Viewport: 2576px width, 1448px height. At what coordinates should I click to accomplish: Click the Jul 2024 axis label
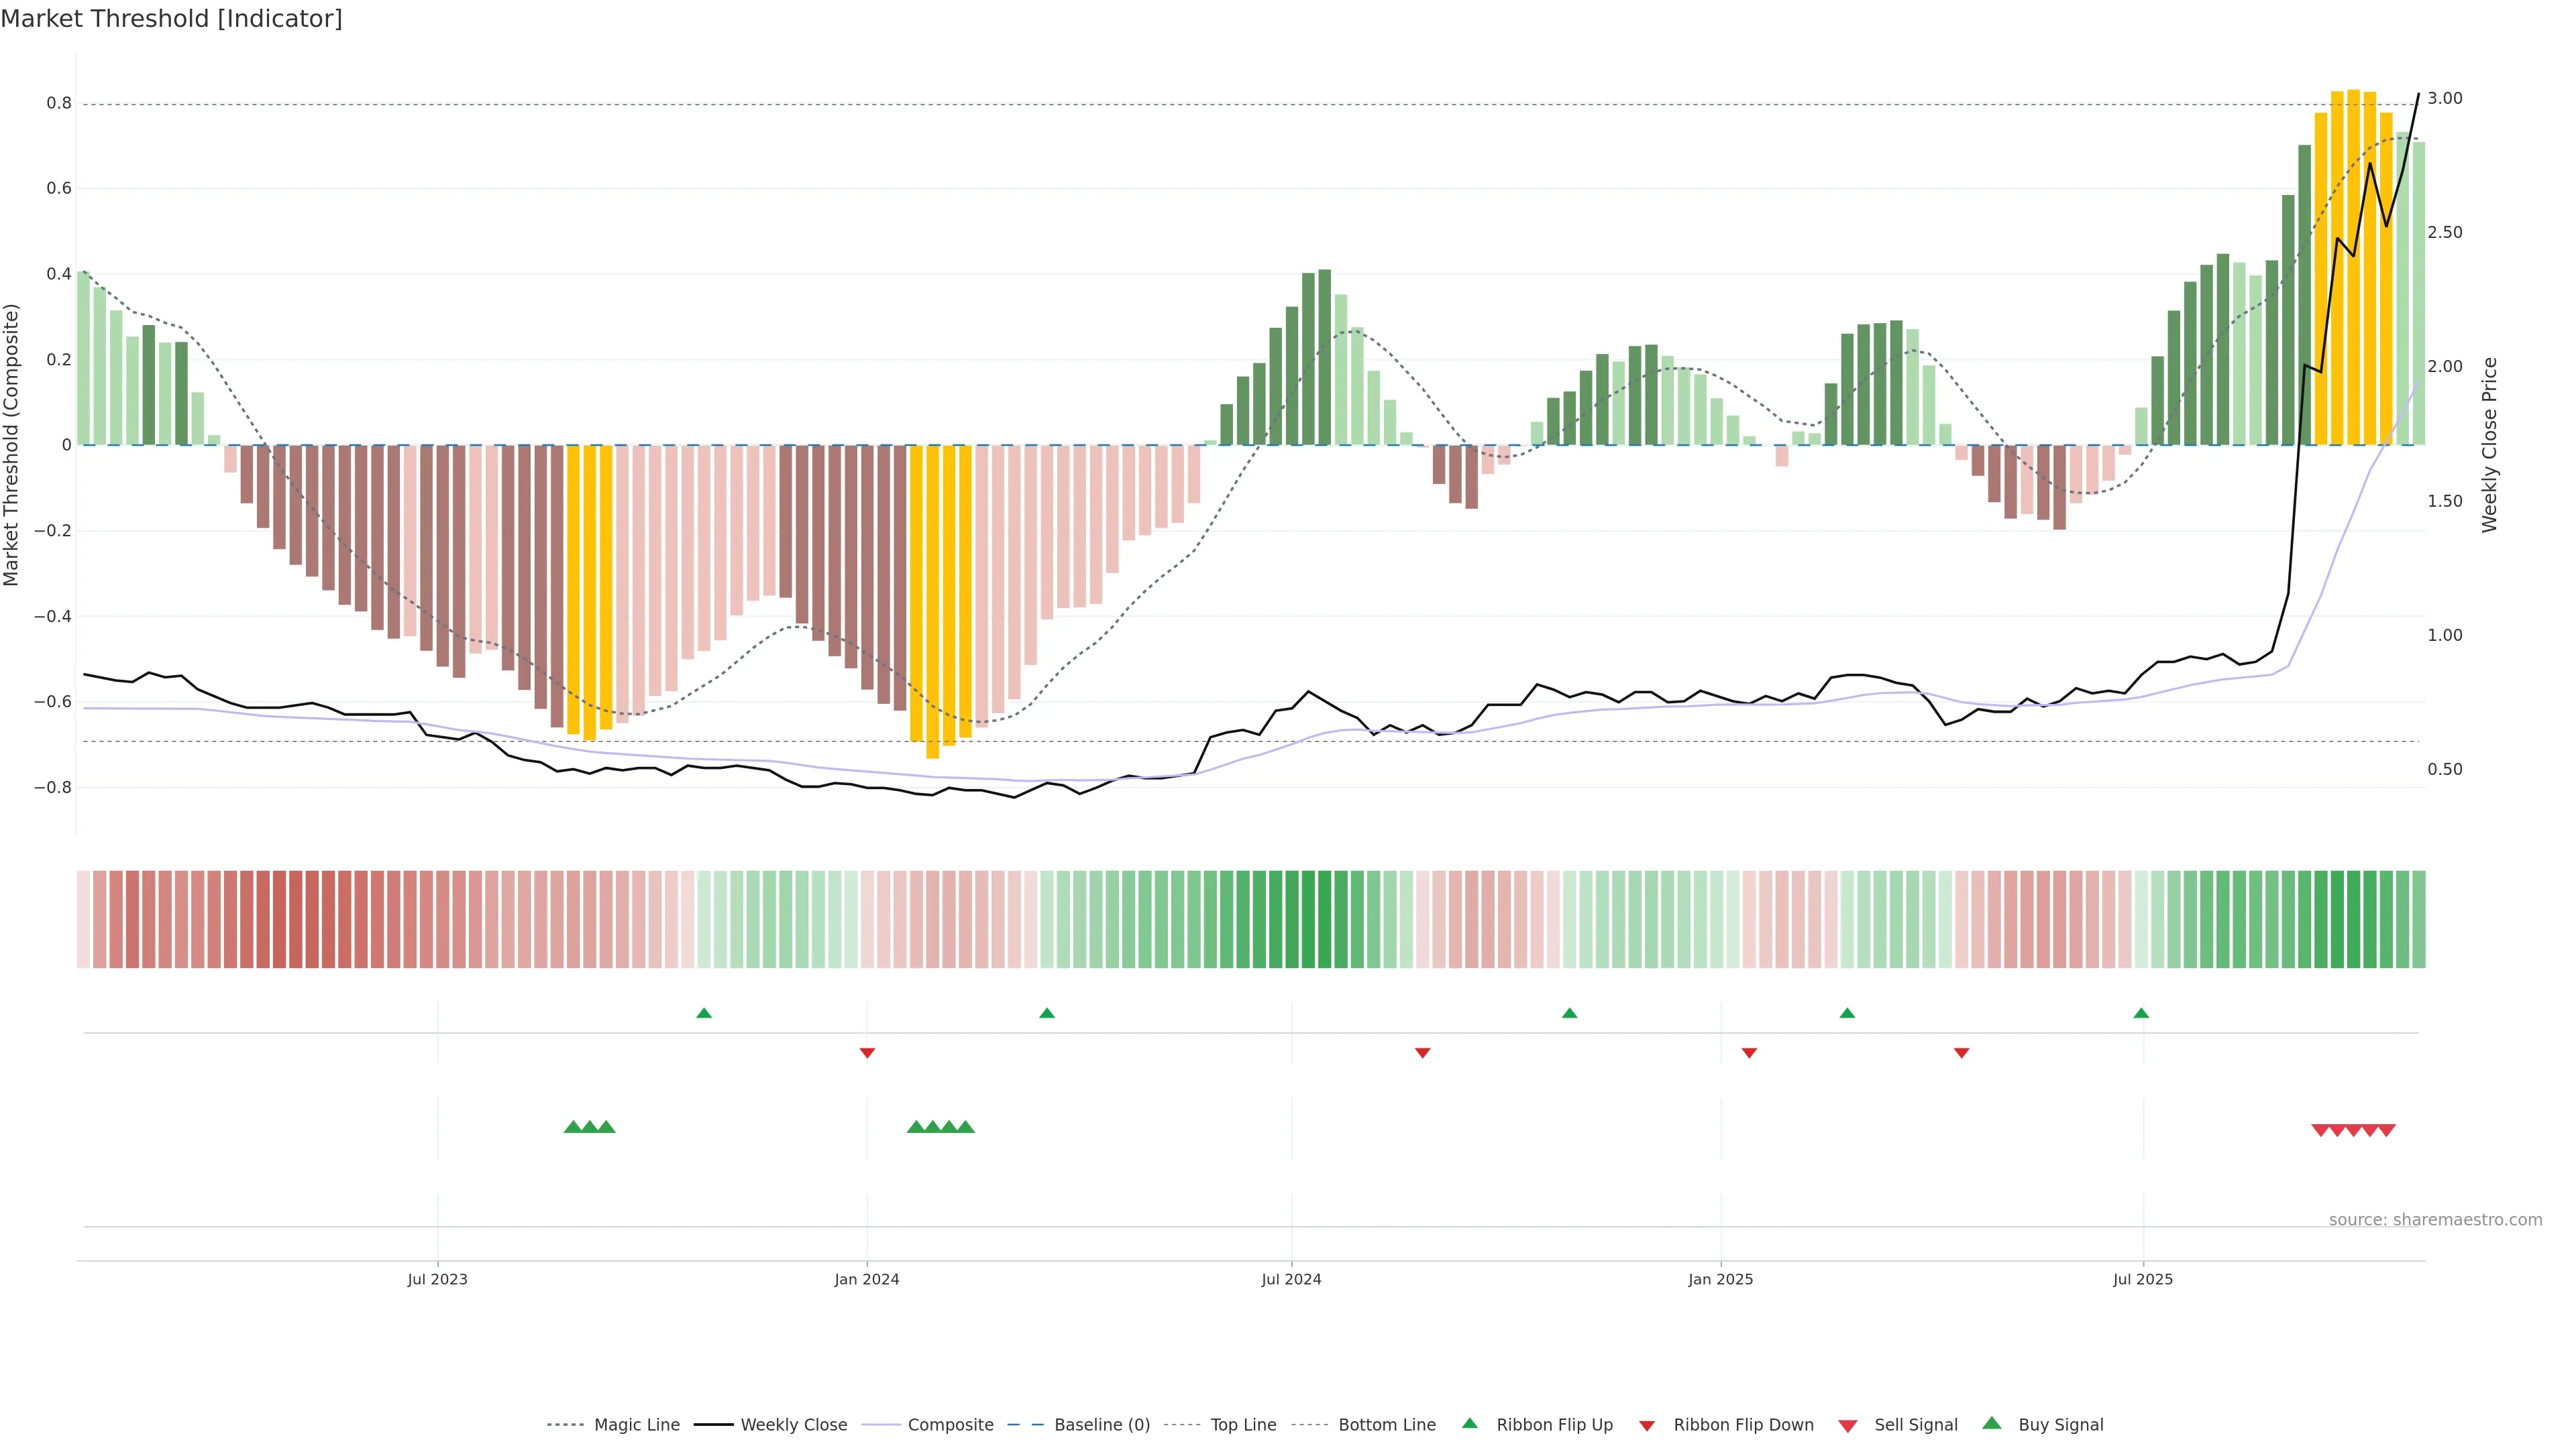pos(1291,1279)
